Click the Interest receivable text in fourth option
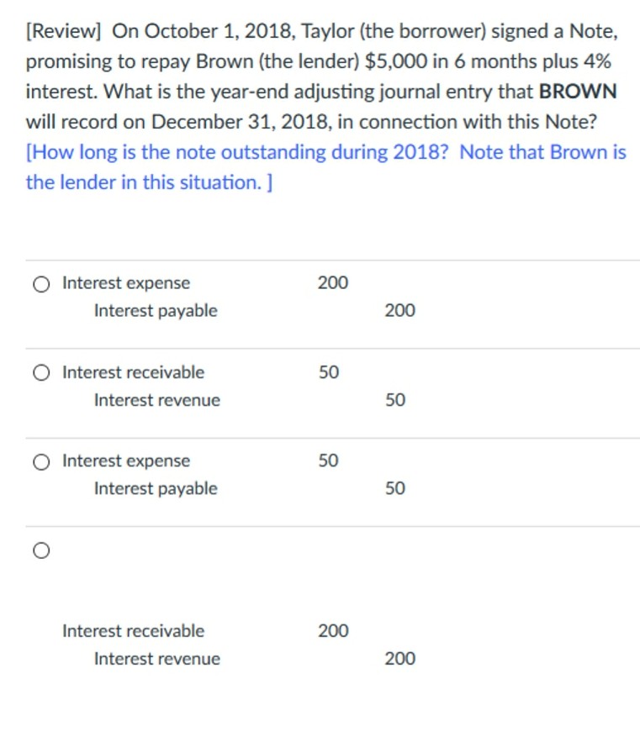640x737 pixels. (x=132, y=631)
